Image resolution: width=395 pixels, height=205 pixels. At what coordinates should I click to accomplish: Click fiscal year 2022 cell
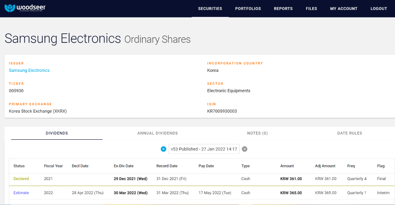48,193
